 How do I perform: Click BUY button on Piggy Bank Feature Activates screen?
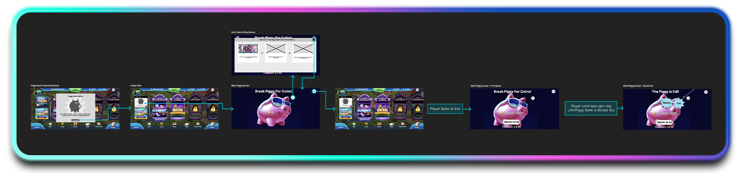[76, 90]
